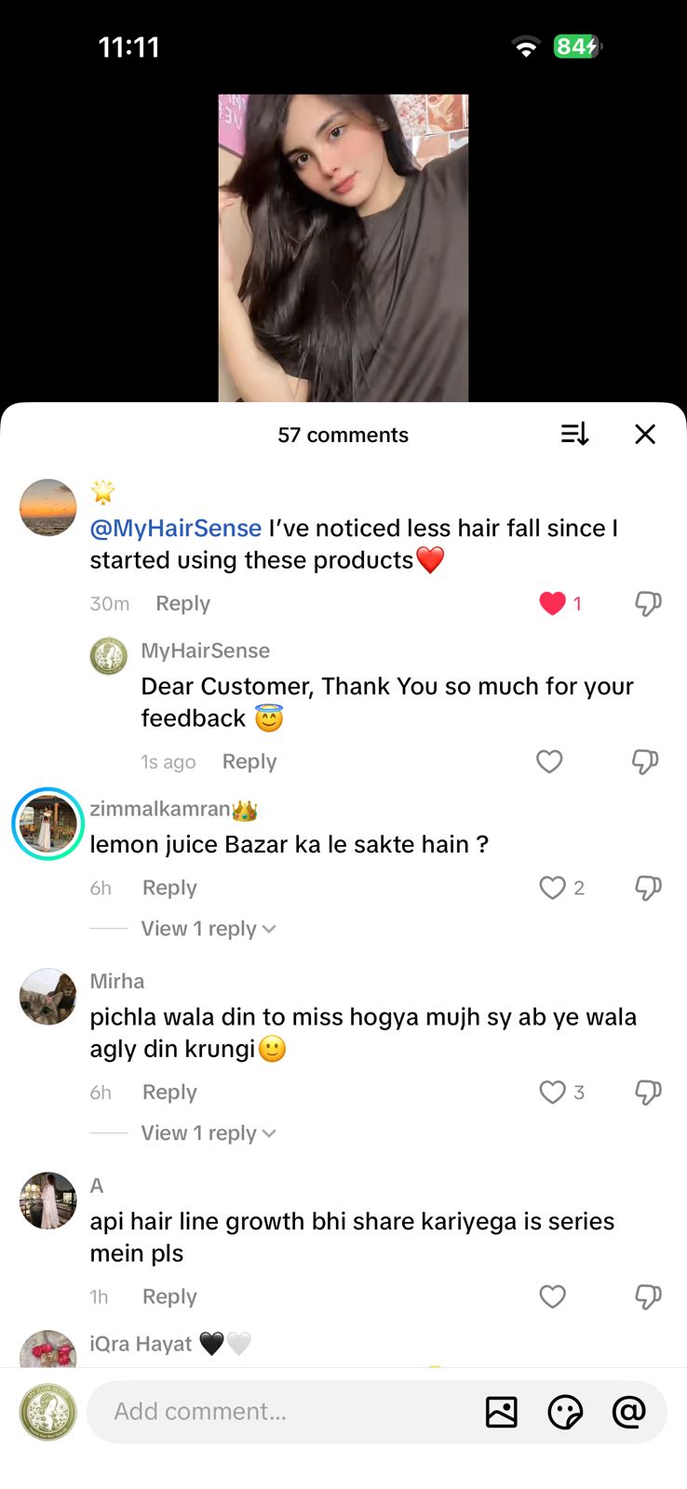Open comment sort options icon
The image size is (687, 1489).
point(574,435)
